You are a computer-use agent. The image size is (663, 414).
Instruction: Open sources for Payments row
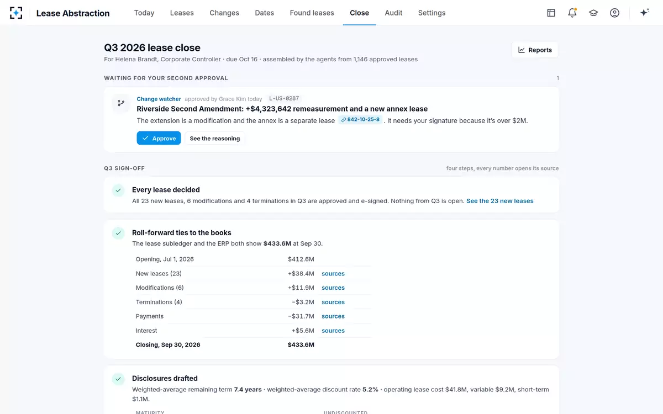click(x=333, y=316)
